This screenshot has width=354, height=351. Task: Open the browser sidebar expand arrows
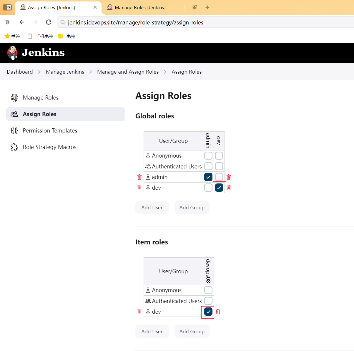(x=8, y=22)
